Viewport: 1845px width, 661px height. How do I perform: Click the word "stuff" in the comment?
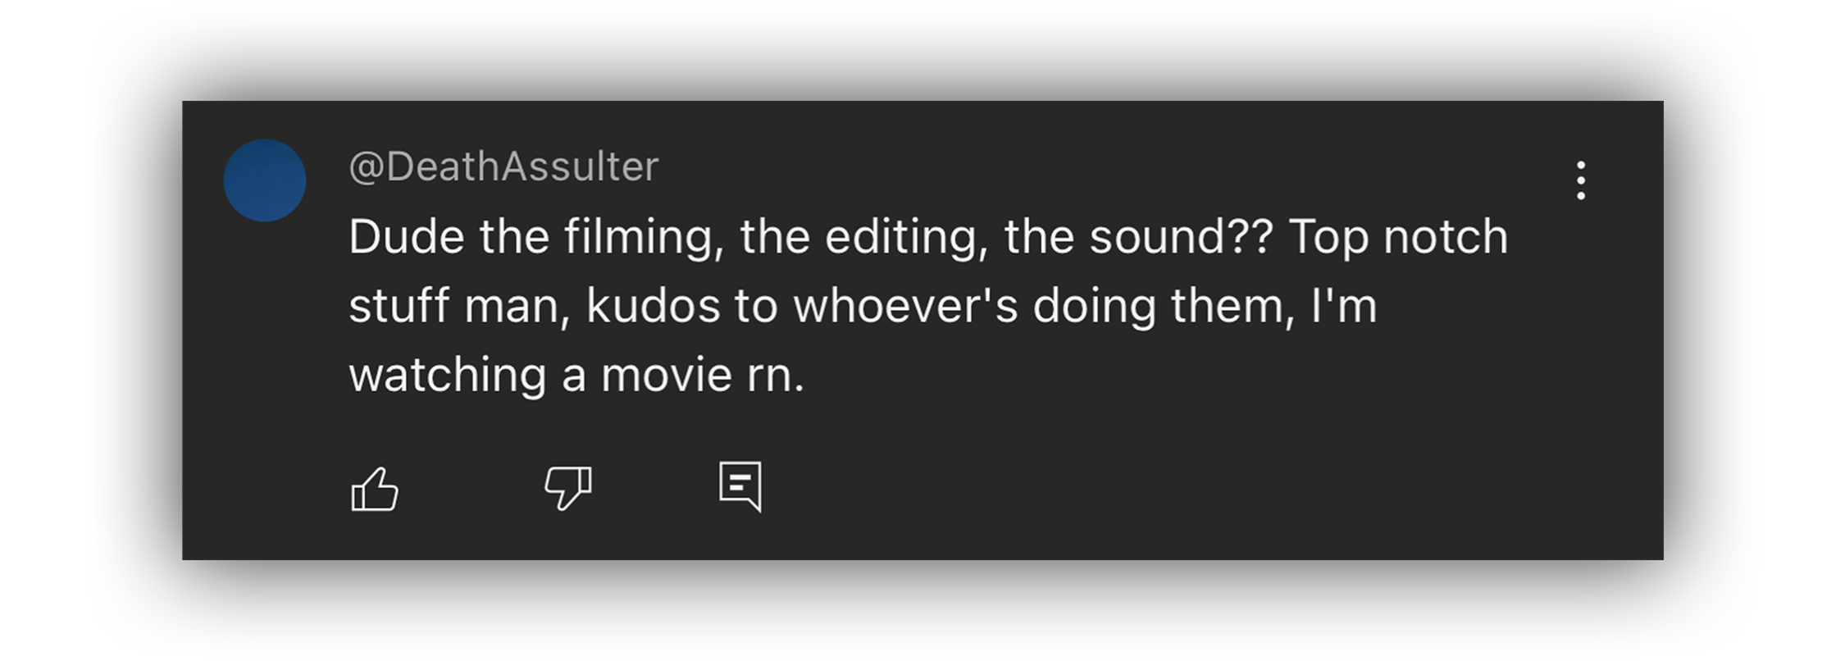pyautogui.click(x=399, y=306)
